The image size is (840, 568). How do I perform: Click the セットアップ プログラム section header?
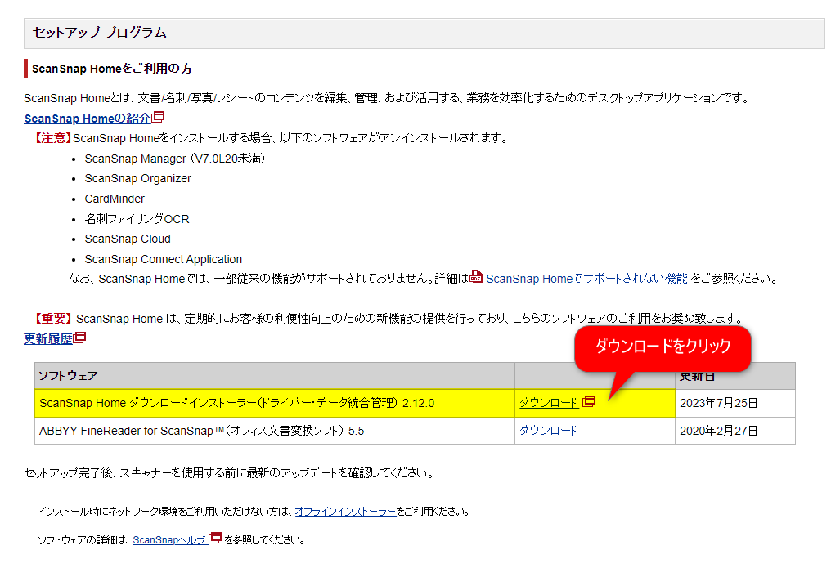click(x=99, y=33)
